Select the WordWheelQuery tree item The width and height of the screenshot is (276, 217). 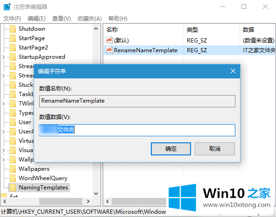point(43,178)
